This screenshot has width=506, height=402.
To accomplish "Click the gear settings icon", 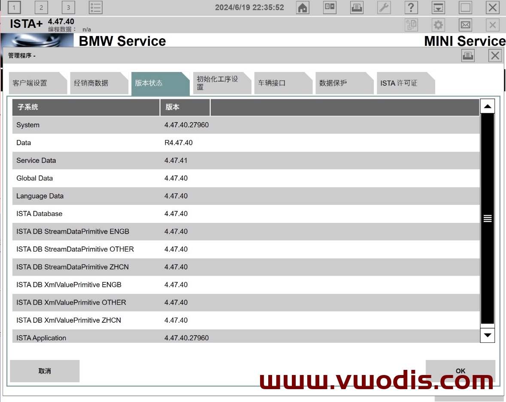I will [438, 25].
